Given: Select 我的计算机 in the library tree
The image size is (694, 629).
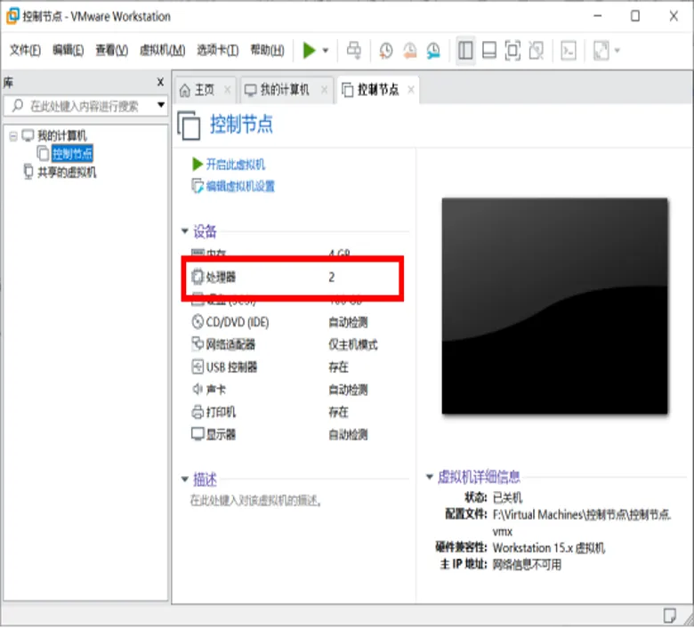Looking at the screenshot, I should (x=62, y=135).
